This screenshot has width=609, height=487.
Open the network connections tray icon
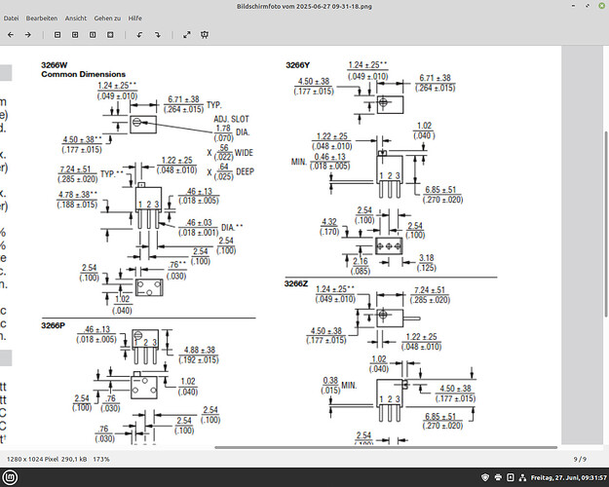coord(523,477)
